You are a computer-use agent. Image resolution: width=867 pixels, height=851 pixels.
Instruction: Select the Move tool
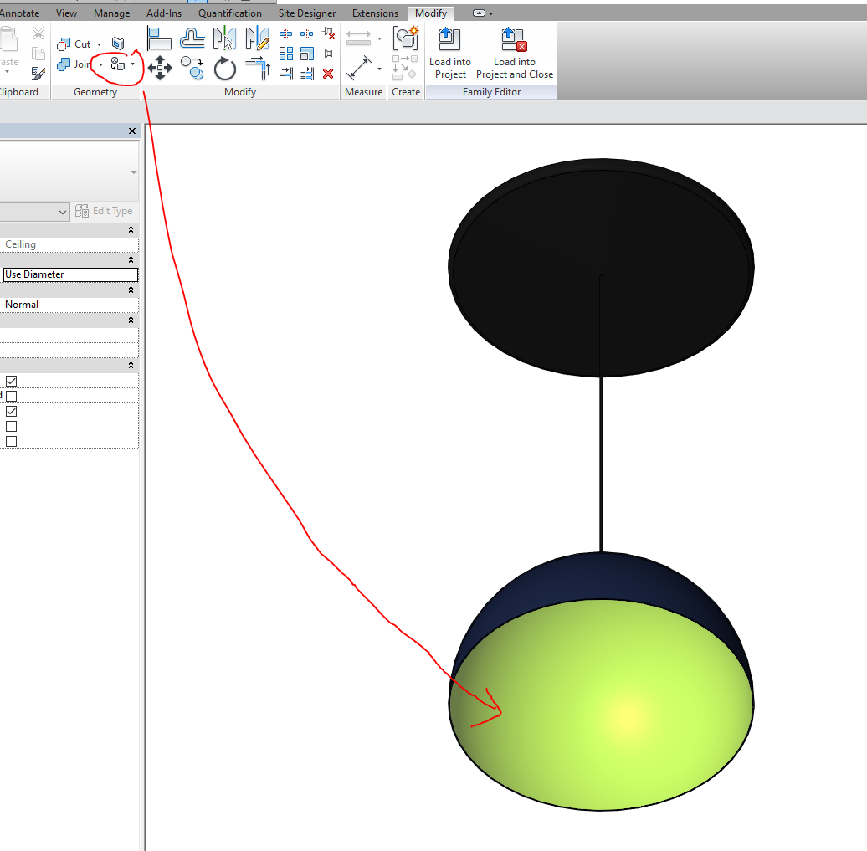[x=160, y=68]
